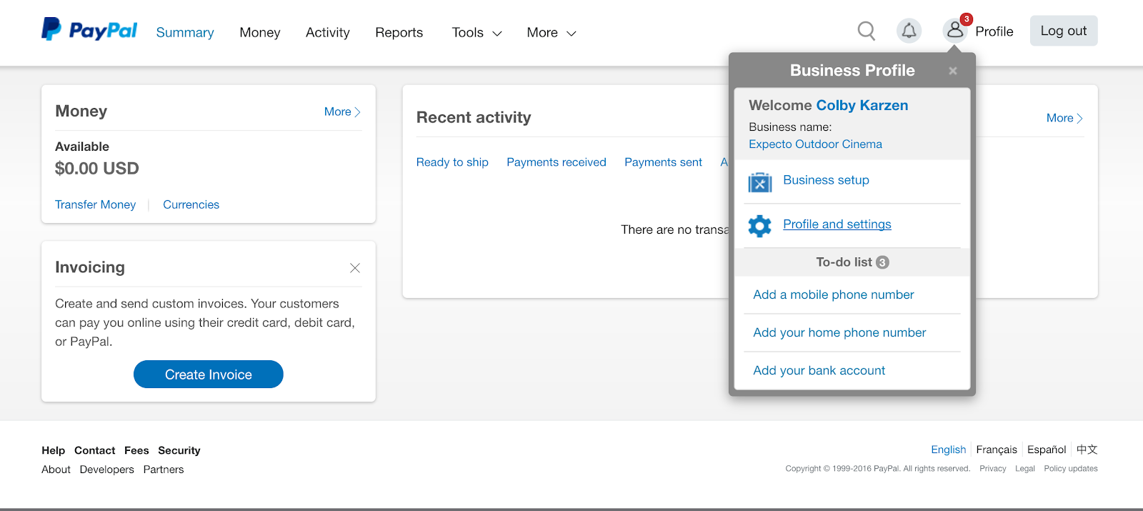Screen dimensions: 1143x511
Task: Open the Contact footer link
Action: (x=94, y=450)
